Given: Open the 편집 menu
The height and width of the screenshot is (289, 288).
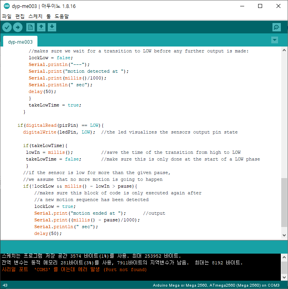Looking at the screenshot, I should pos(20,16).
